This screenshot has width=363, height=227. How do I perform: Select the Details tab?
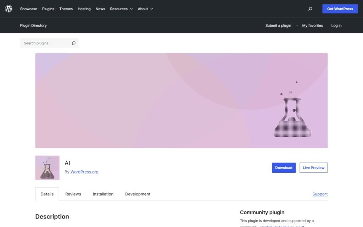click(47, 194)
